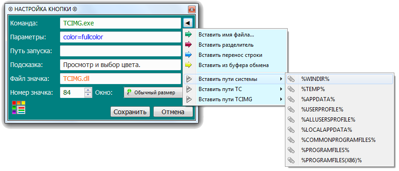Select %WINDIR% from system paths

[340, 79]
